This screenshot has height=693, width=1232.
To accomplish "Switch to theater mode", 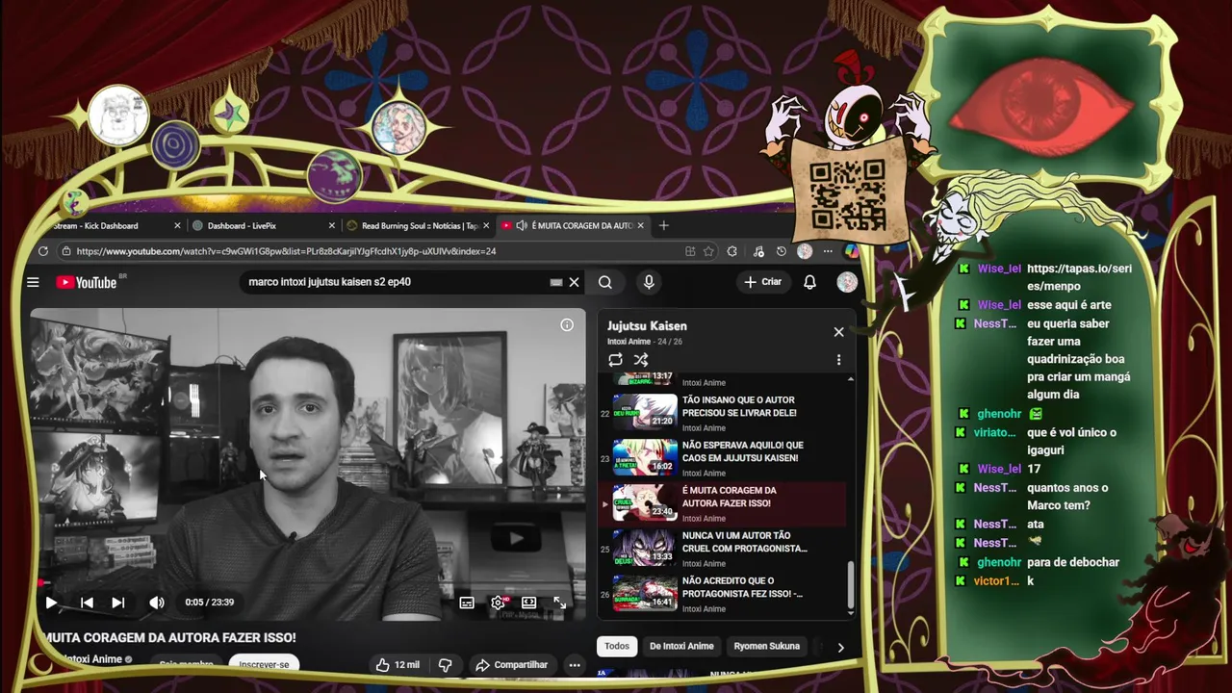I will pos(528,603).
